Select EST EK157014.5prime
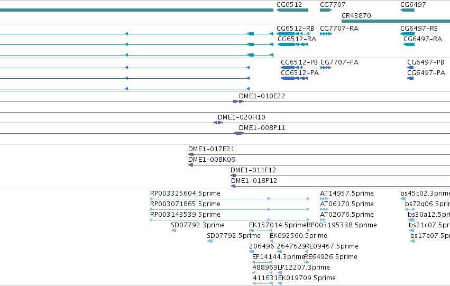 coord(260,230)
